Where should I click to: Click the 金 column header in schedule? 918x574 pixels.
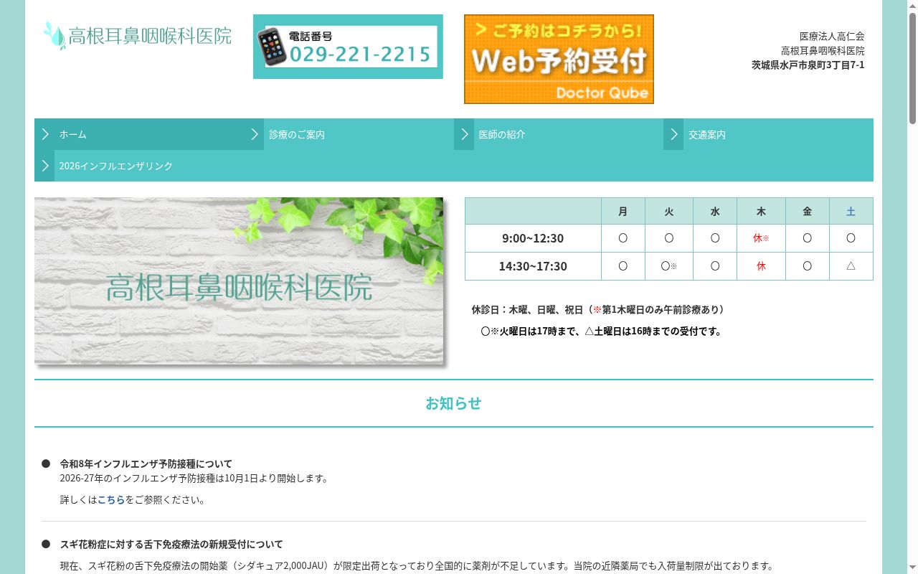(807, 211)
